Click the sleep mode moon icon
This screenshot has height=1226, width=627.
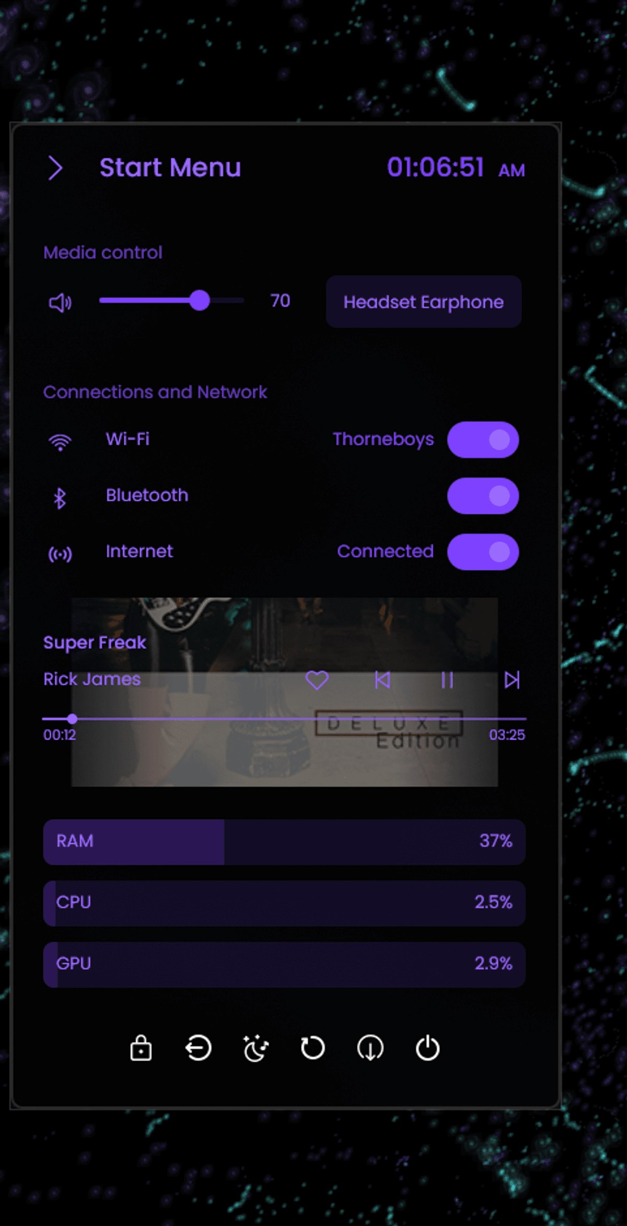point(256,1048)
